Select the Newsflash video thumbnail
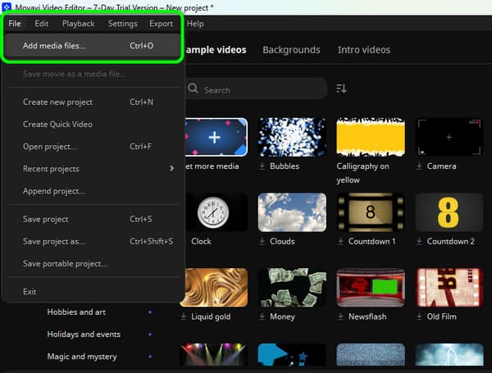 371,288
